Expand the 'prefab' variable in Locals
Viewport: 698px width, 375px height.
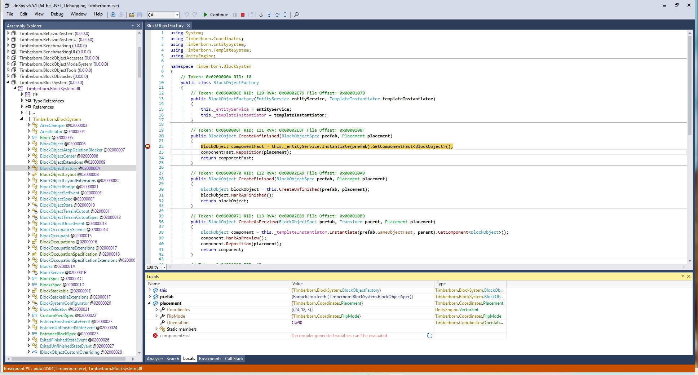point(150,296)
